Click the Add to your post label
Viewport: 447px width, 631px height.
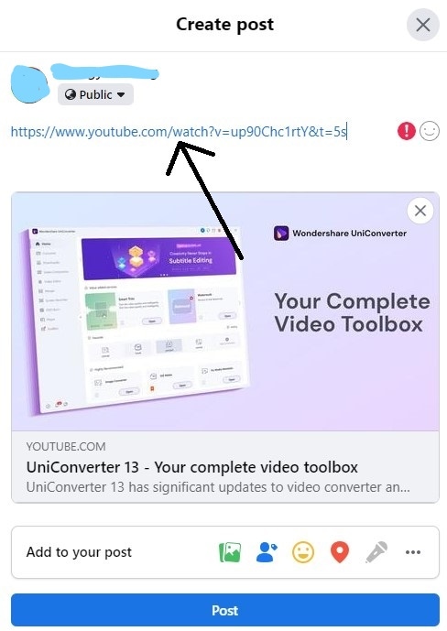click(79, 552)
